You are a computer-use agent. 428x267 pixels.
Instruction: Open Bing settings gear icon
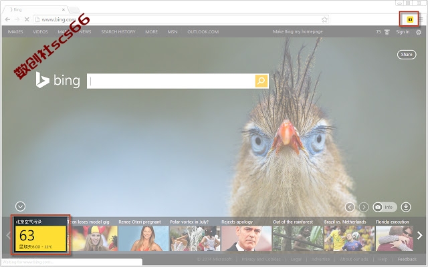click(x=419, y=32)
